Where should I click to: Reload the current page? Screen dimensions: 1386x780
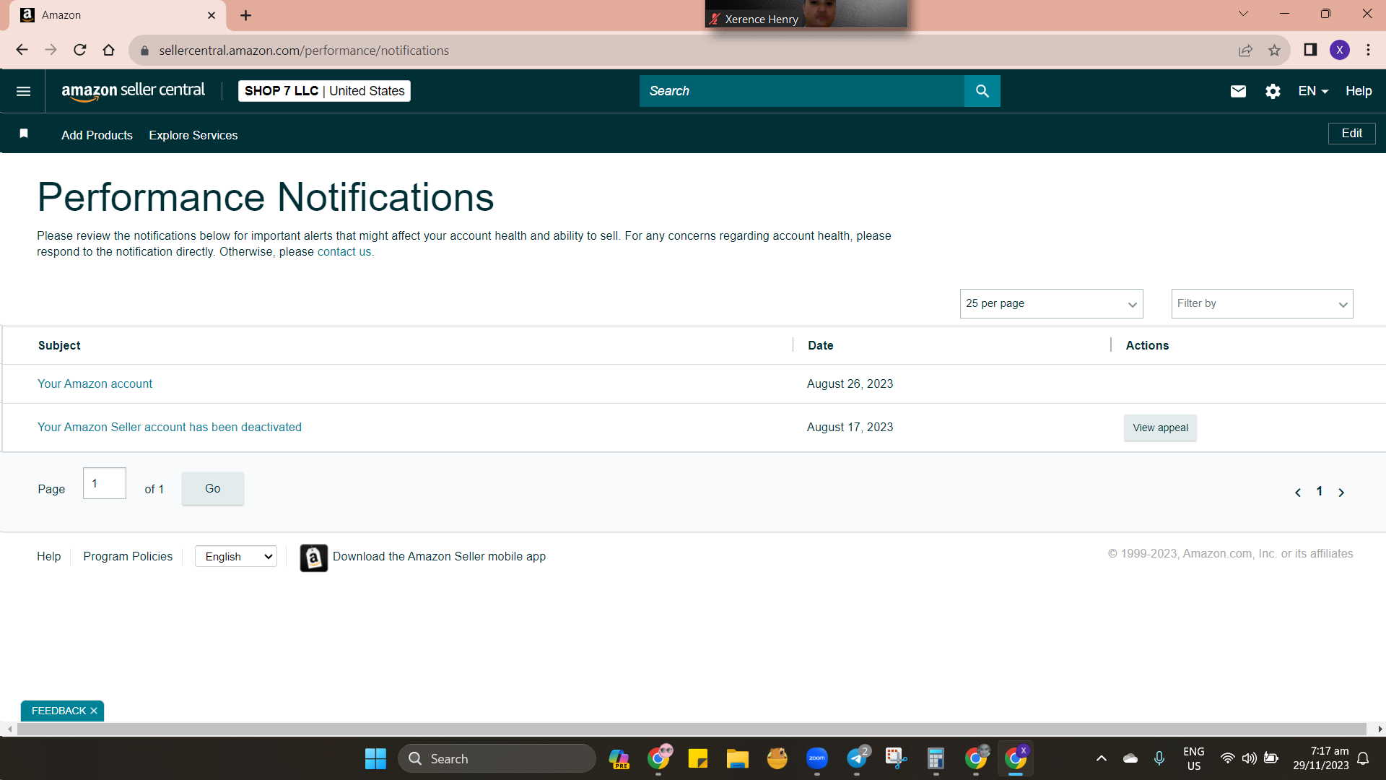tap(80, 50)
